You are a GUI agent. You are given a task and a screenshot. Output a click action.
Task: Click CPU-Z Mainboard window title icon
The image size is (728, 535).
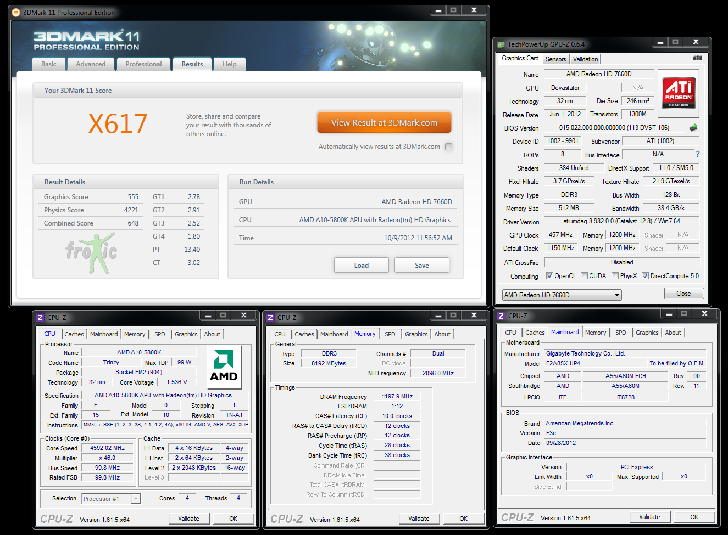tap(501, 316)
